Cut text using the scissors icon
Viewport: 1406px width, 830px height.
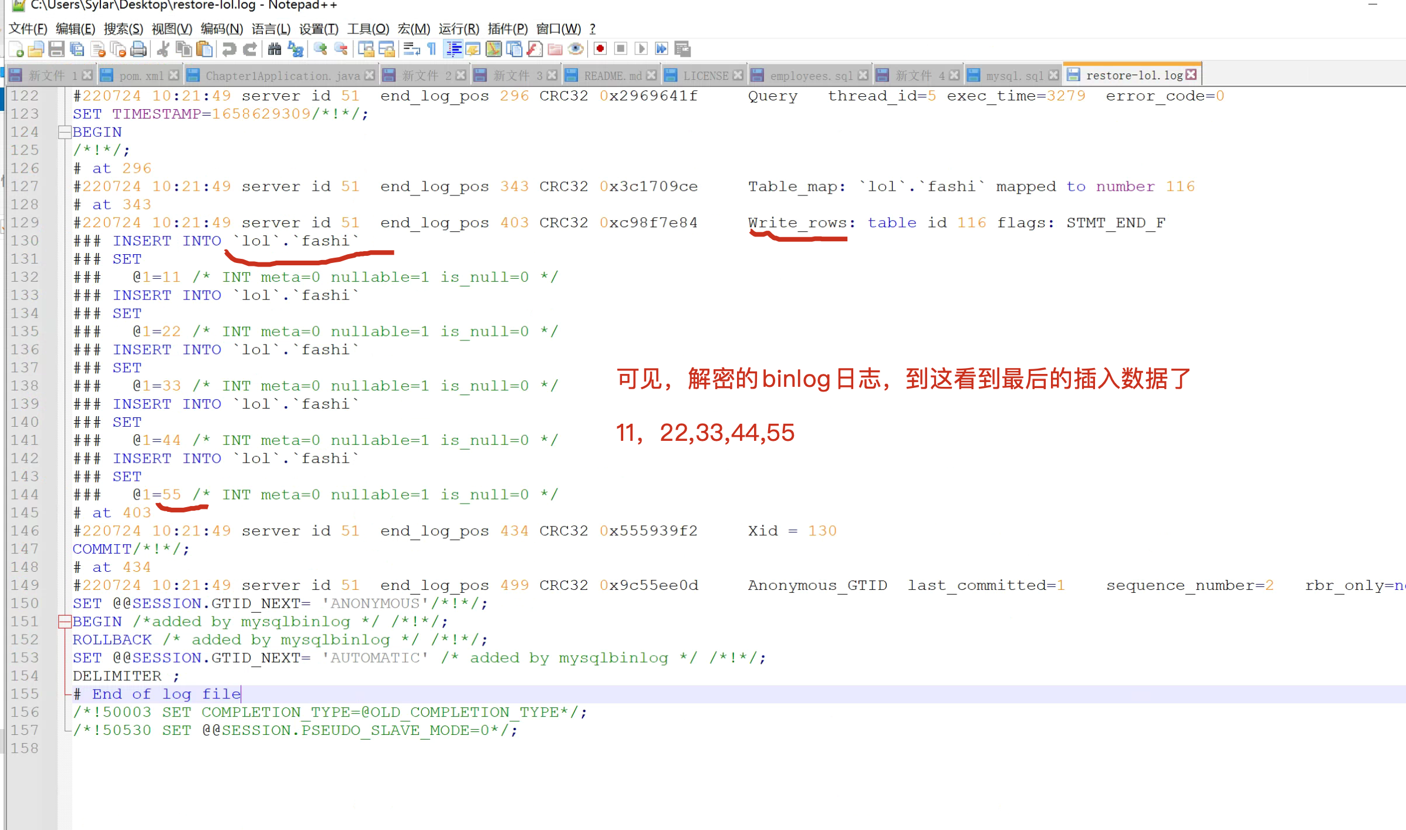(163, 49)
